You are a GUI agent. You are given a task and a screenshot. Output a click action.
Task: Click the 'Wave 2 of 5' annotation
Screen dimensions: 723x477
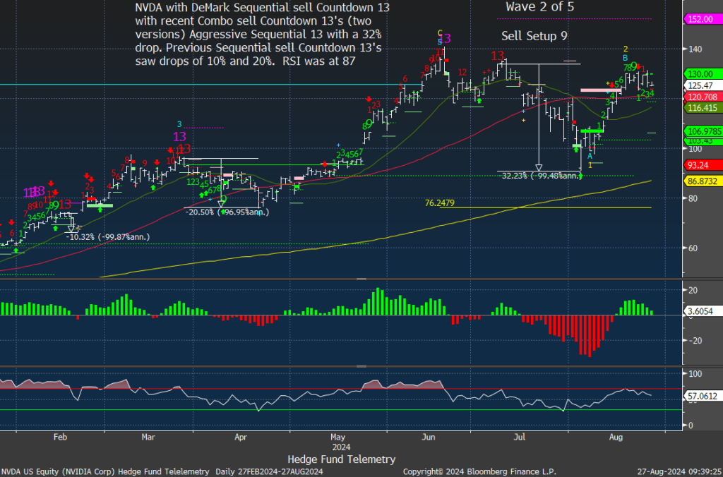click(x=539, y=7)
